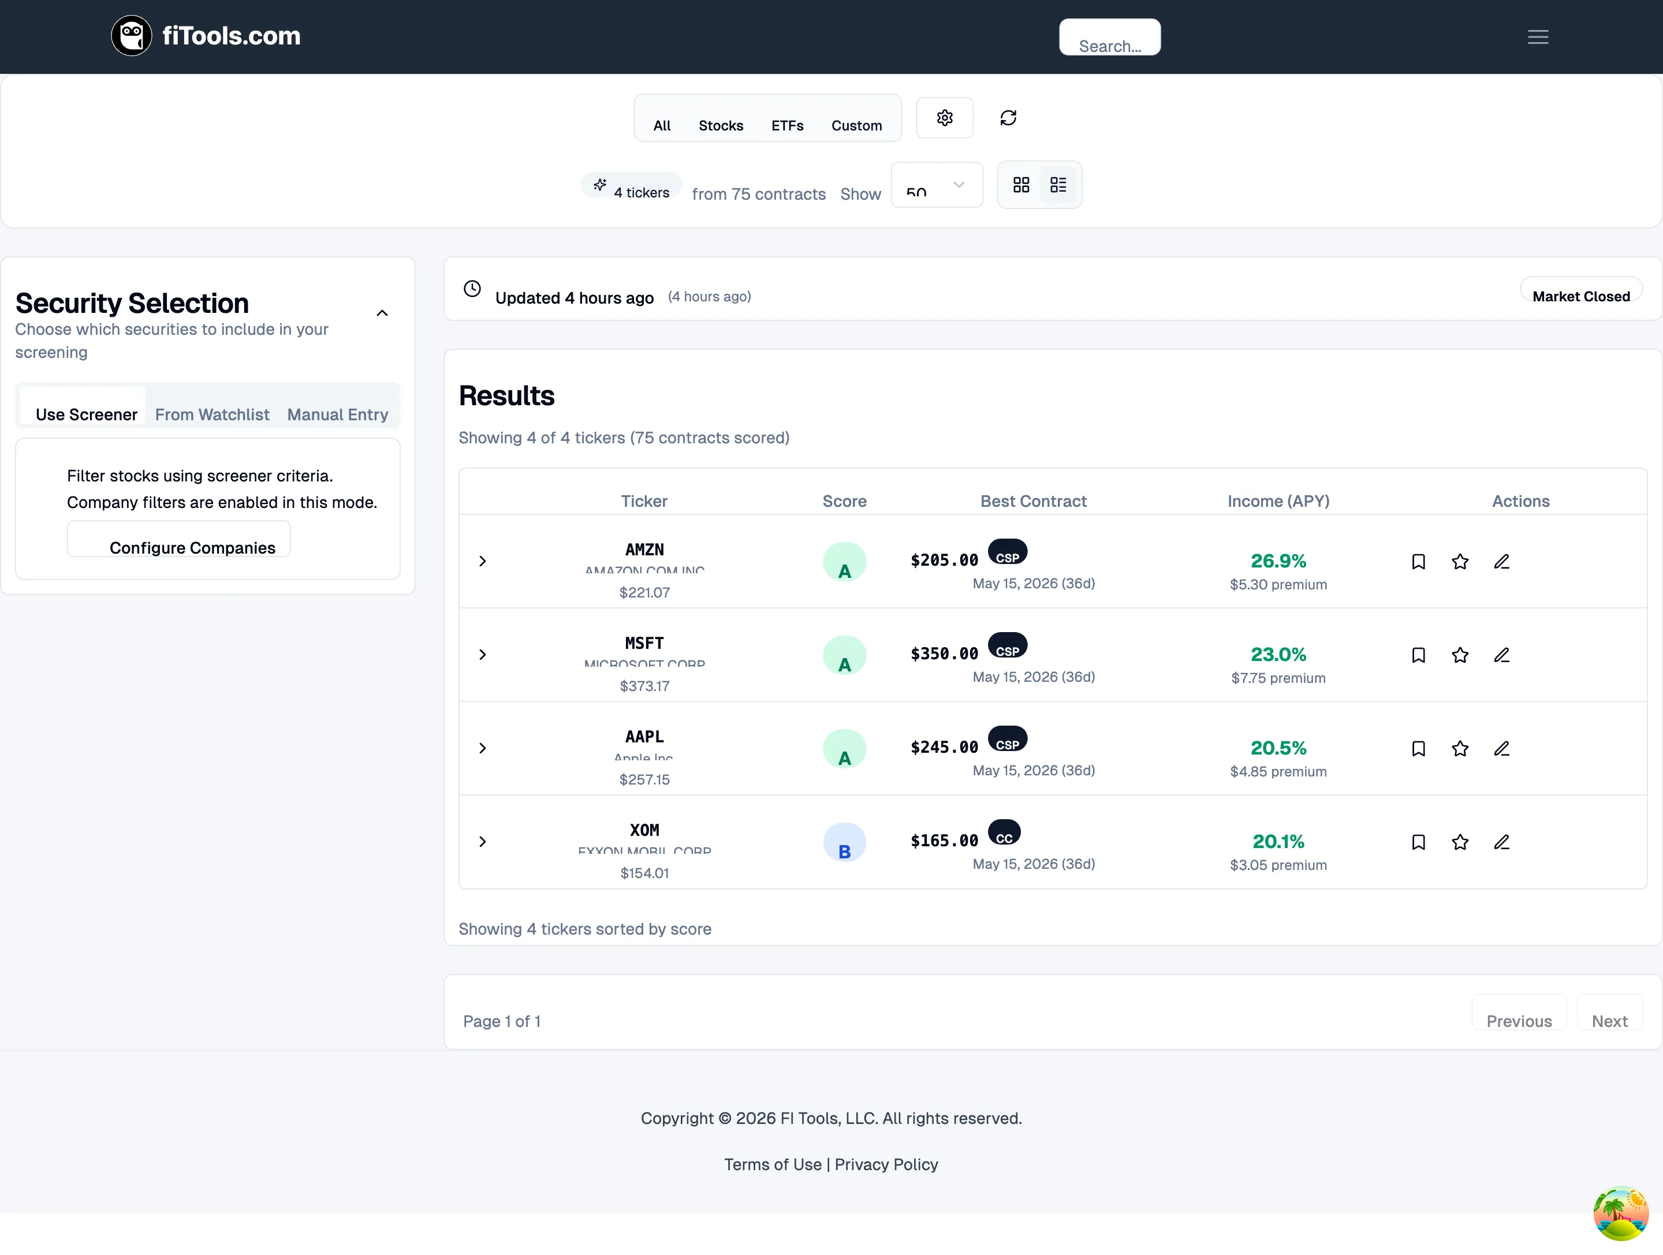Viewport: 1663px width, 1255px height.
Task: Edit the AAPL row with pencil icon
Action: click(1501, 749)
